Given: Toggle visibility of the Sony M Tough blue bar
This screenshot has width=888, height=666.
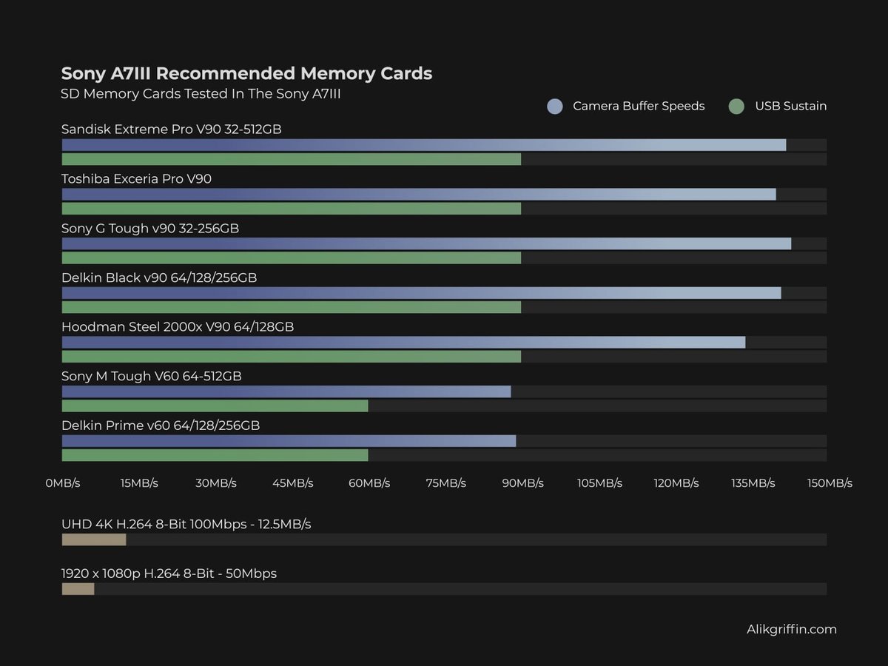Looking at the screenshot, I should (x=285, y=391).
